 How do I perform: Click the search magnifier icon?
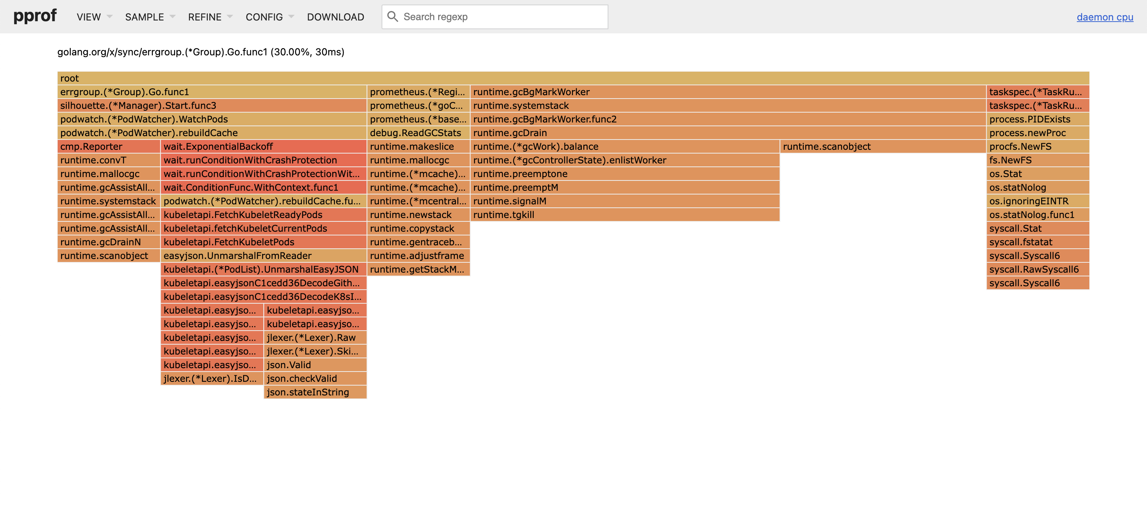tap(393, 16)
